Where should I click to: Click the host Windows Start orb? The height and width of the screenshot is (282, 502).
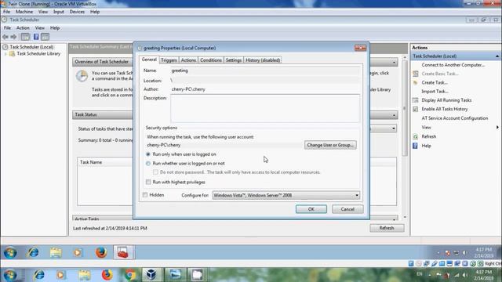(10, 275)
